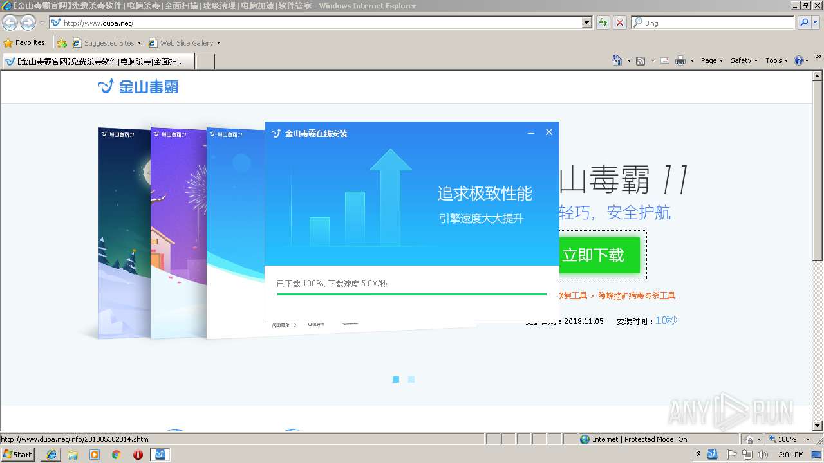Open the recent pages dropdown beside Forward

42,23
